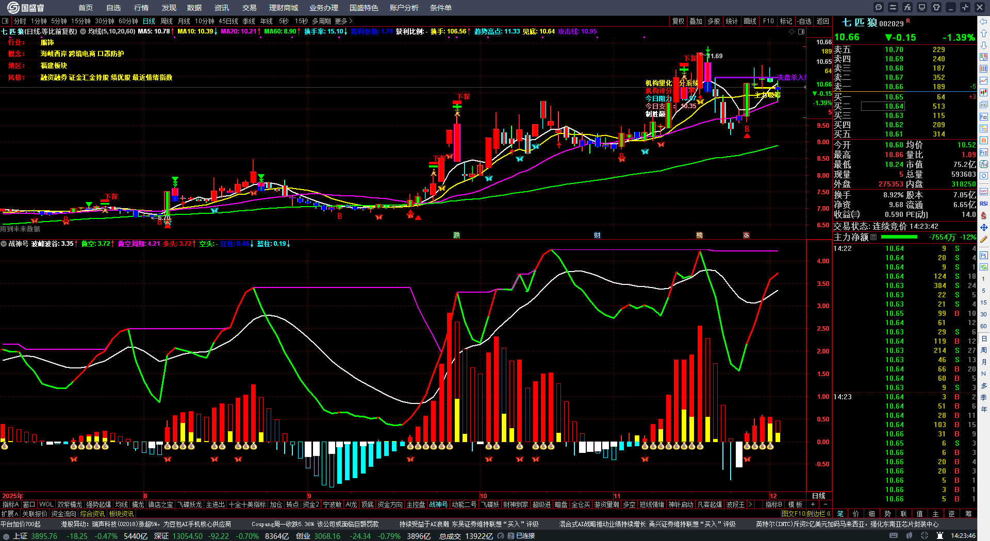Image resolution: width=990 pixels, height=541 pixels.
Task: Open the 指标A indicator group selector
Action: click(x=10, y=504)
